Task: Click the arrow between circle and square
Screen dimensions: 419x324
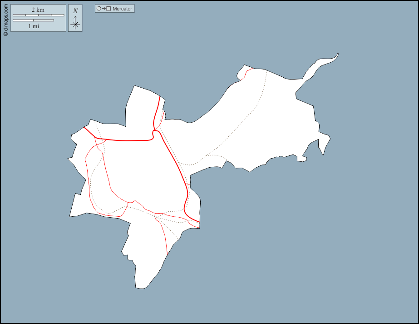Action: click(x=104, y=9)
